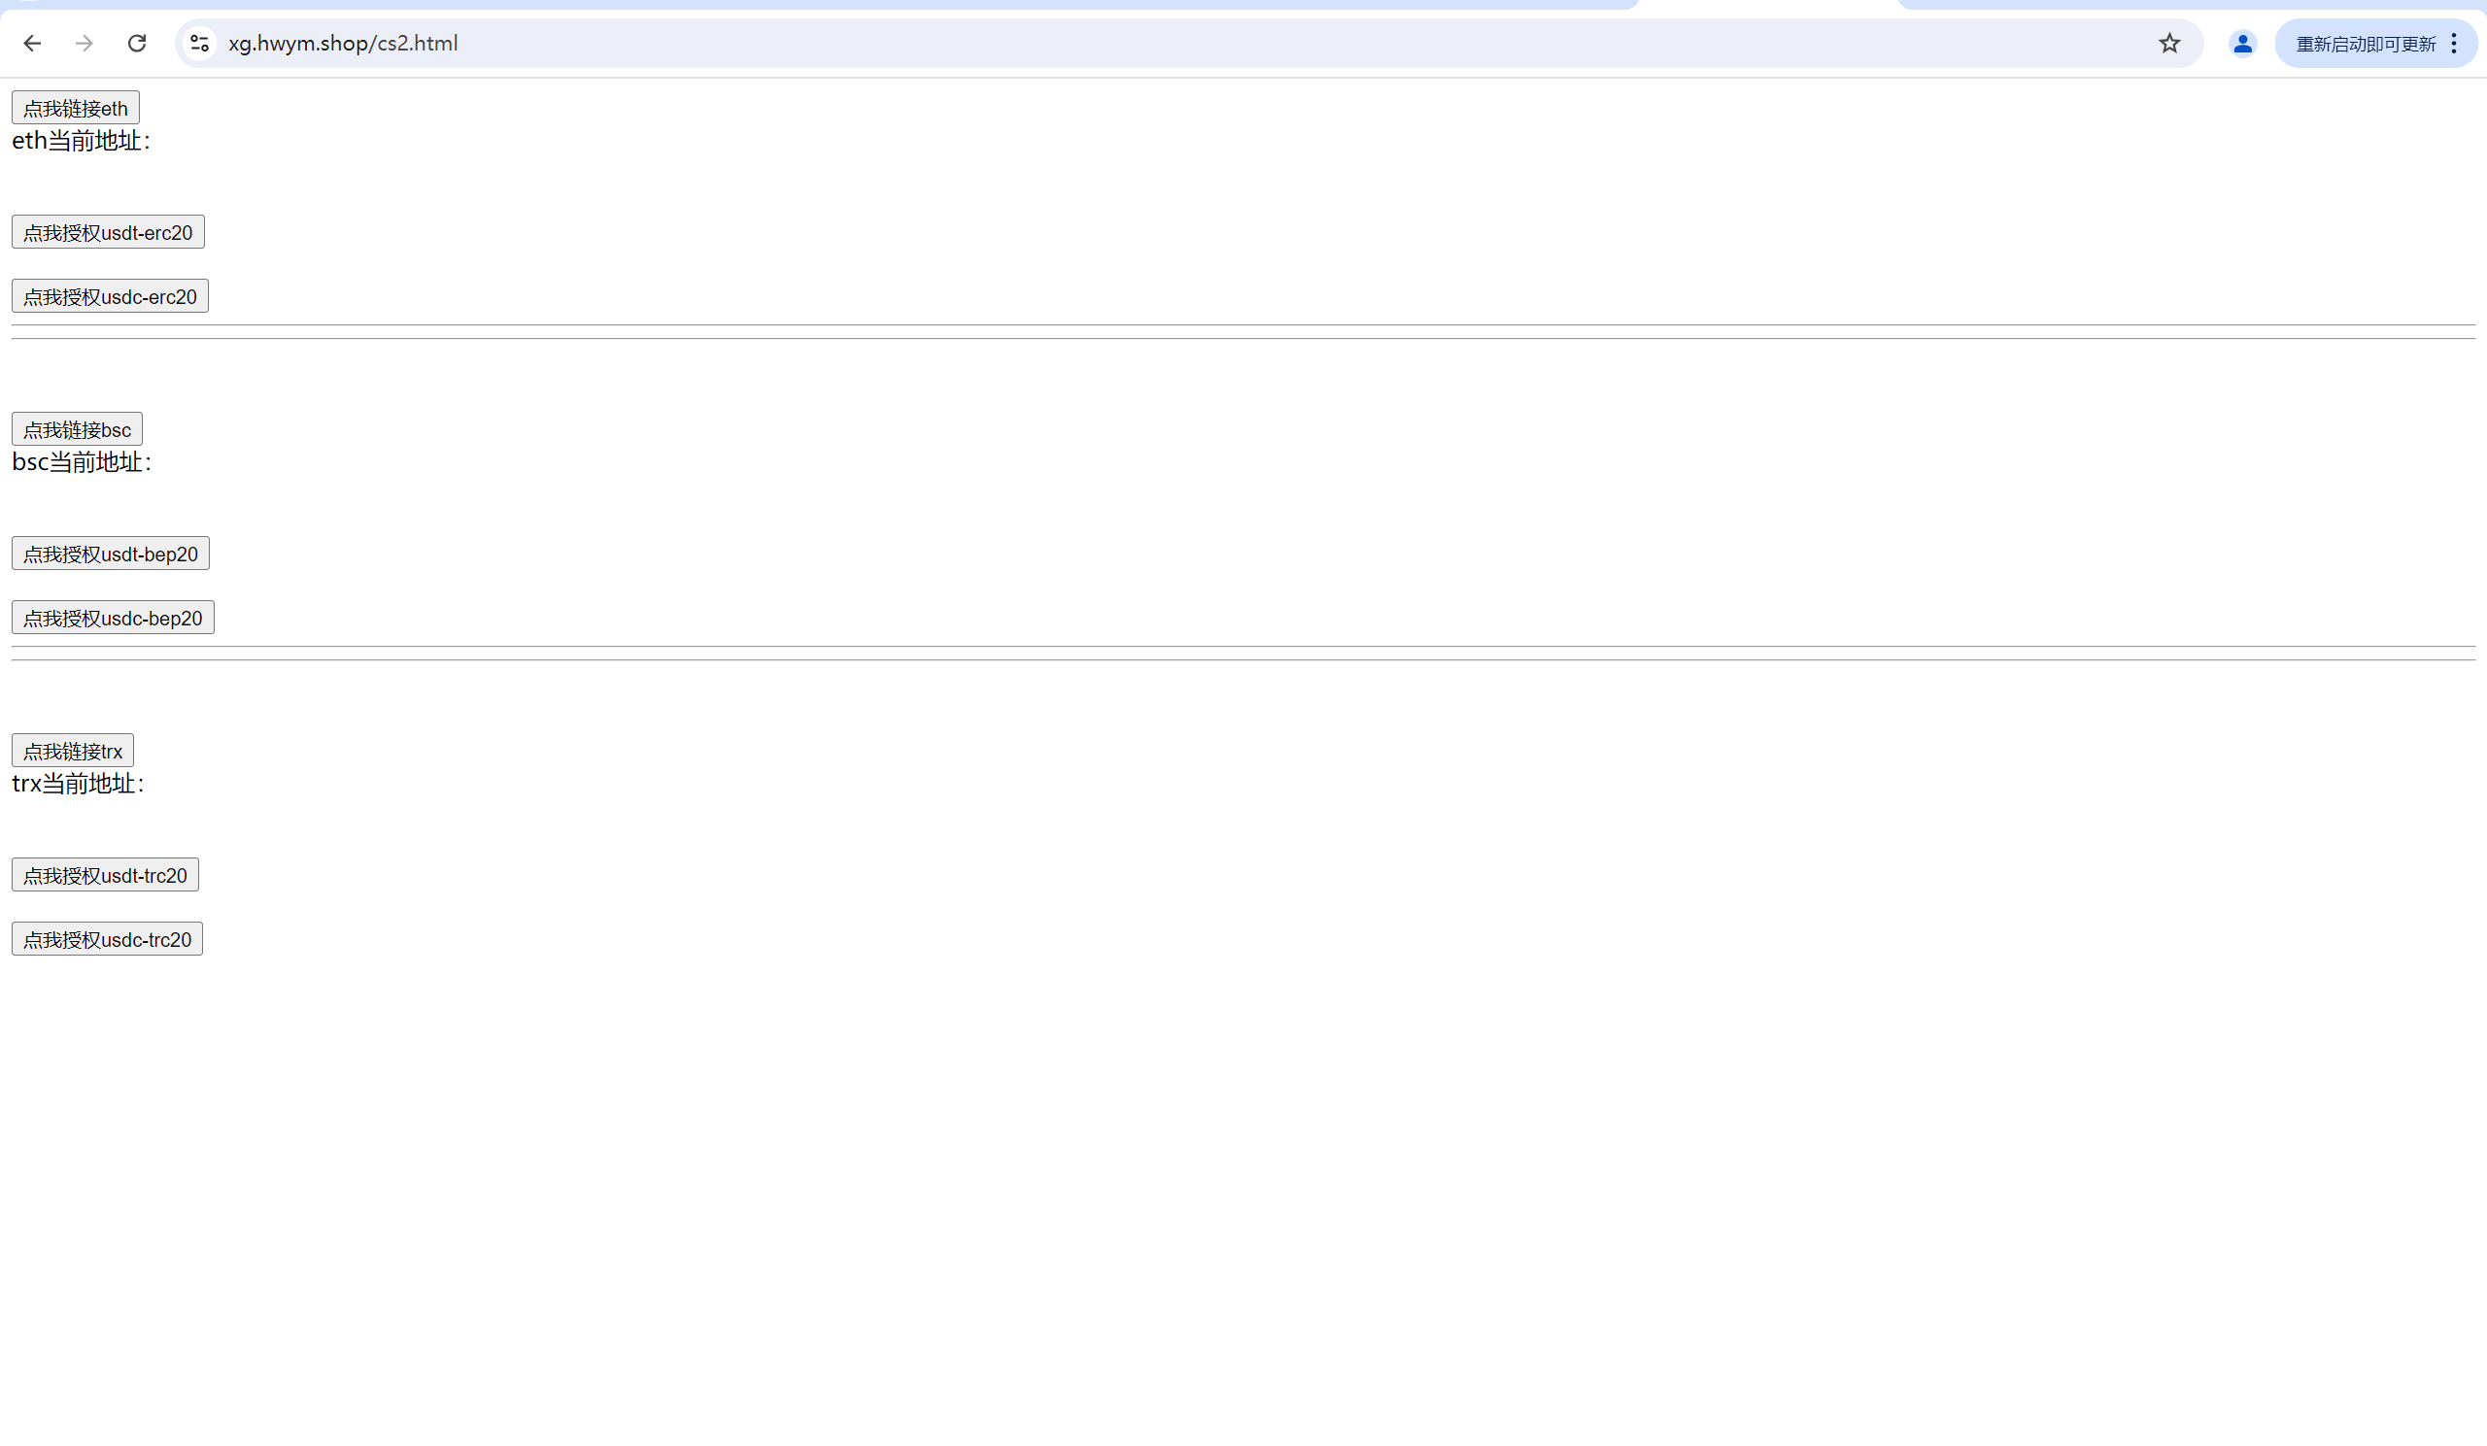Click the forward navigation arrow
Image resolution: width=2487 pixels, height=1446 pixels.
[x=84, y=44]
